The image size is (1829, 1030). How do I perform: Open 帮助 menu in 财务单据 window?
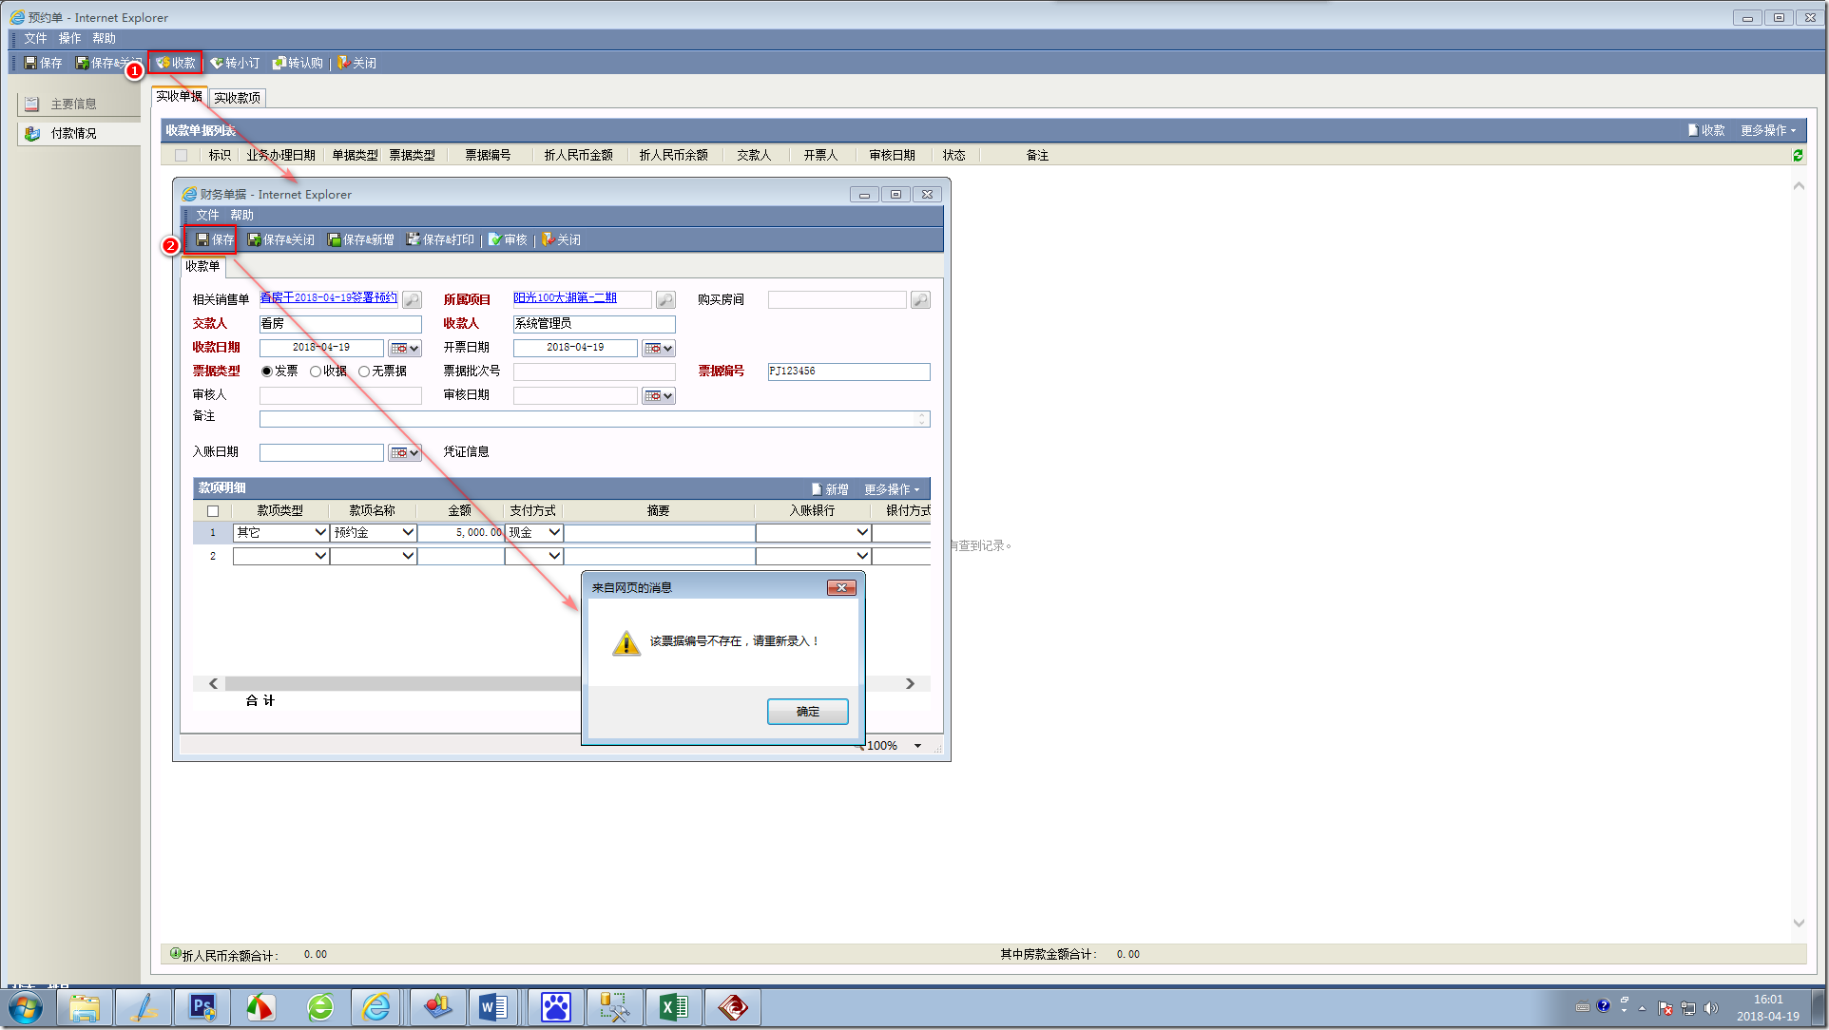click(x=241, y=215)
